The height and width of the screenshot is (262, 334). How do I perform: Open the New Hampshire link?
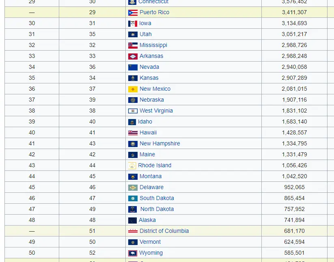(159, 143)
